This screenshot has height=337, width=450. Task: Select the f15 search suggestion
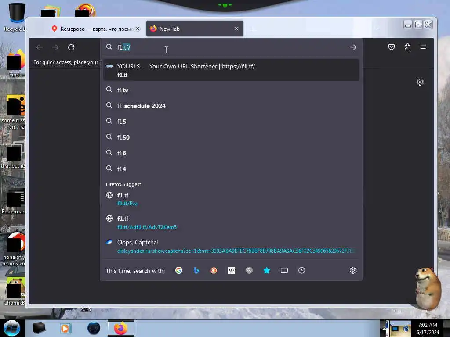(231, 122)
